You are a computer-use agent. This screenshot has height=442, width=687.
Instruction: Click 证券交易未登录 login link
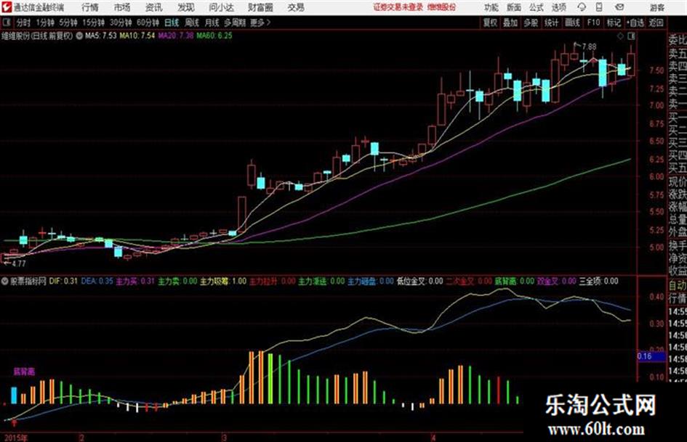pos(398,7)
